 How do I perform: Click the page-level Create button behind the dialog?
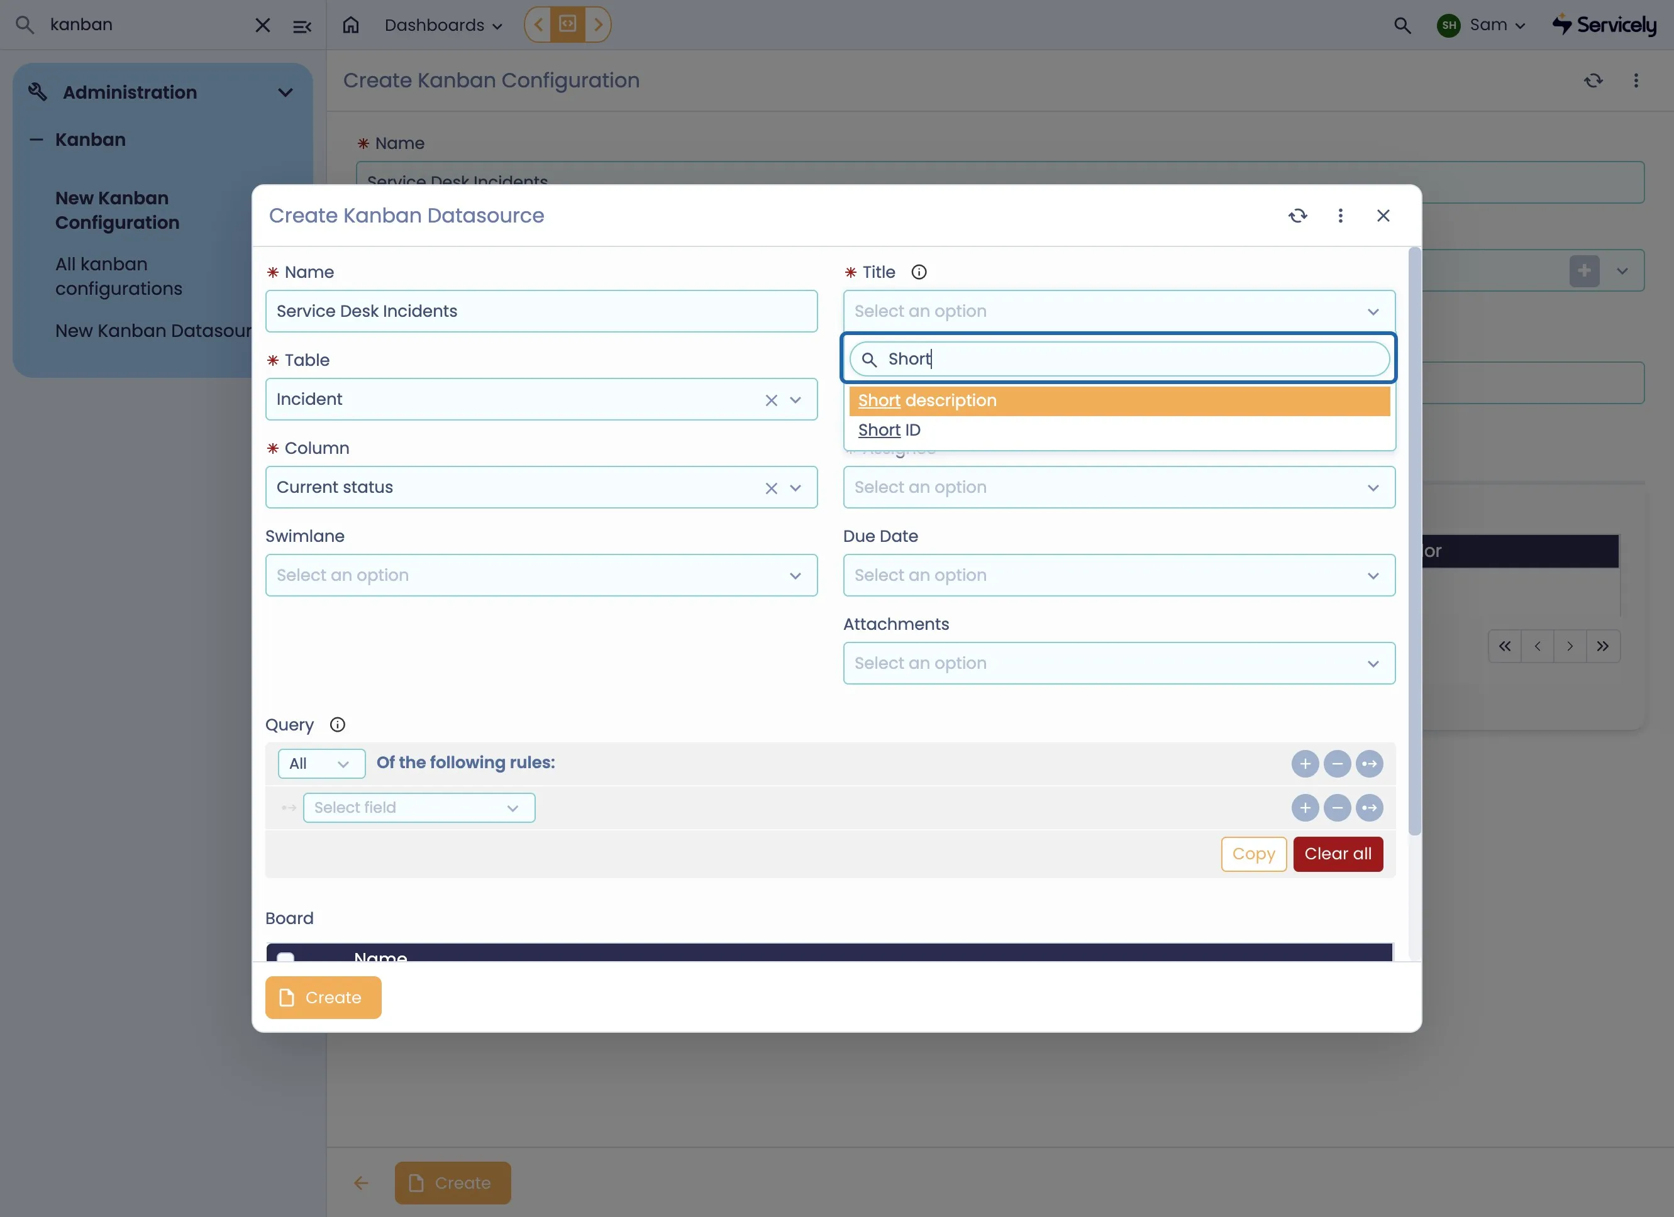click(452, 1183)
